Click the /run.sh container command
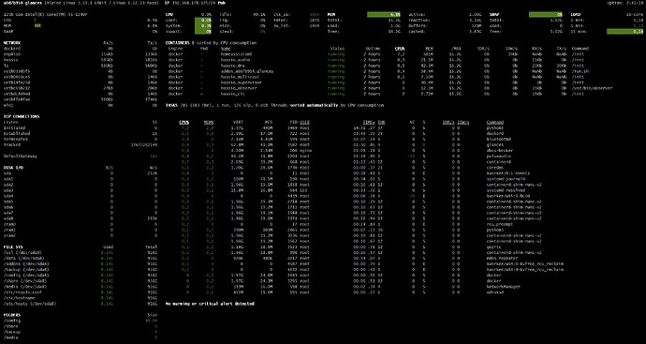This screenshot has height=344, width=646. tap(580, 71)
